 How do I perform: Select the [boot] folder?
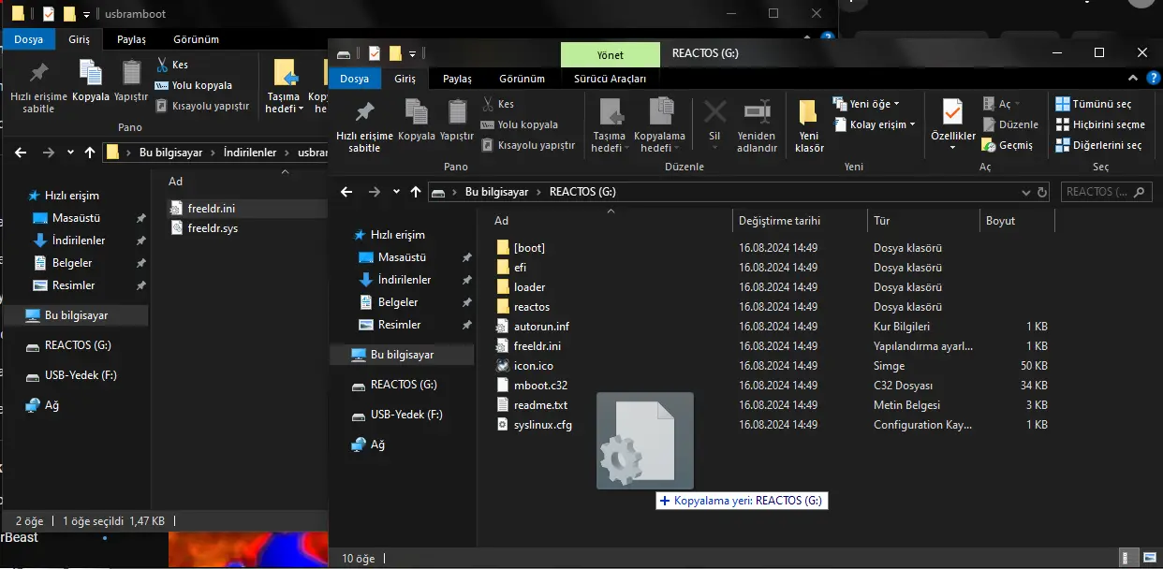point(529,248)
